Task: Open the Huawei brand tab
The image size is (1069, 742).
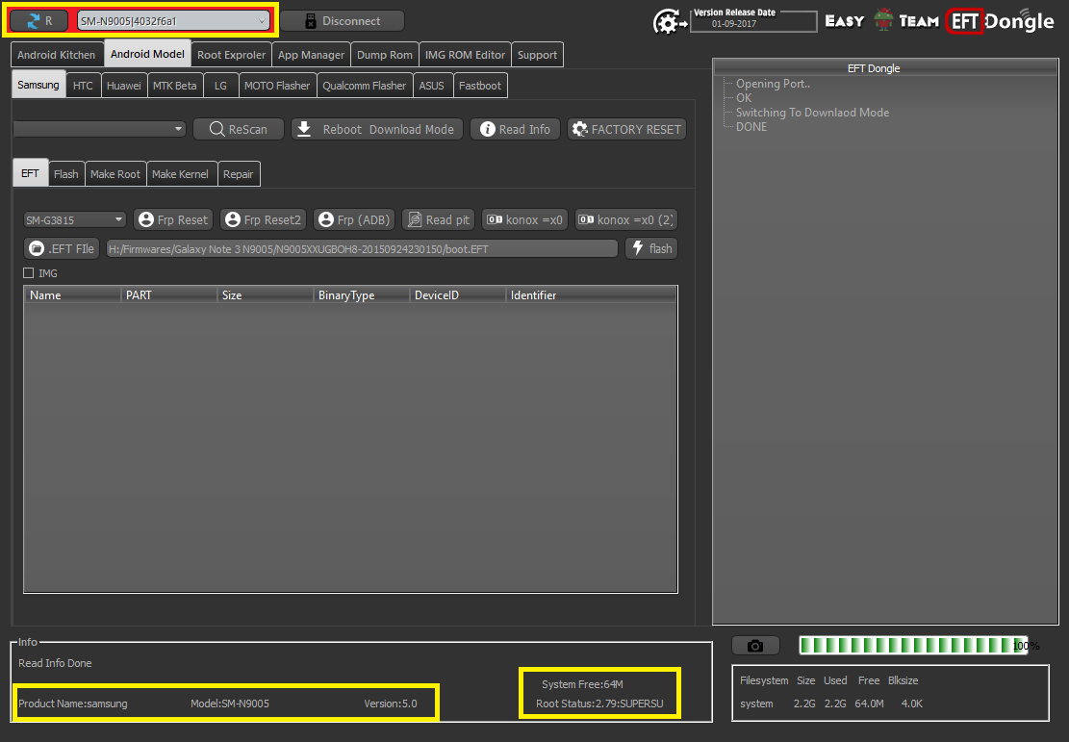Action: (x=124, y=86)
